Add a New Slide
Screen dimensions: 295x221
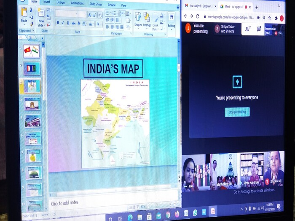pos(41,18)
